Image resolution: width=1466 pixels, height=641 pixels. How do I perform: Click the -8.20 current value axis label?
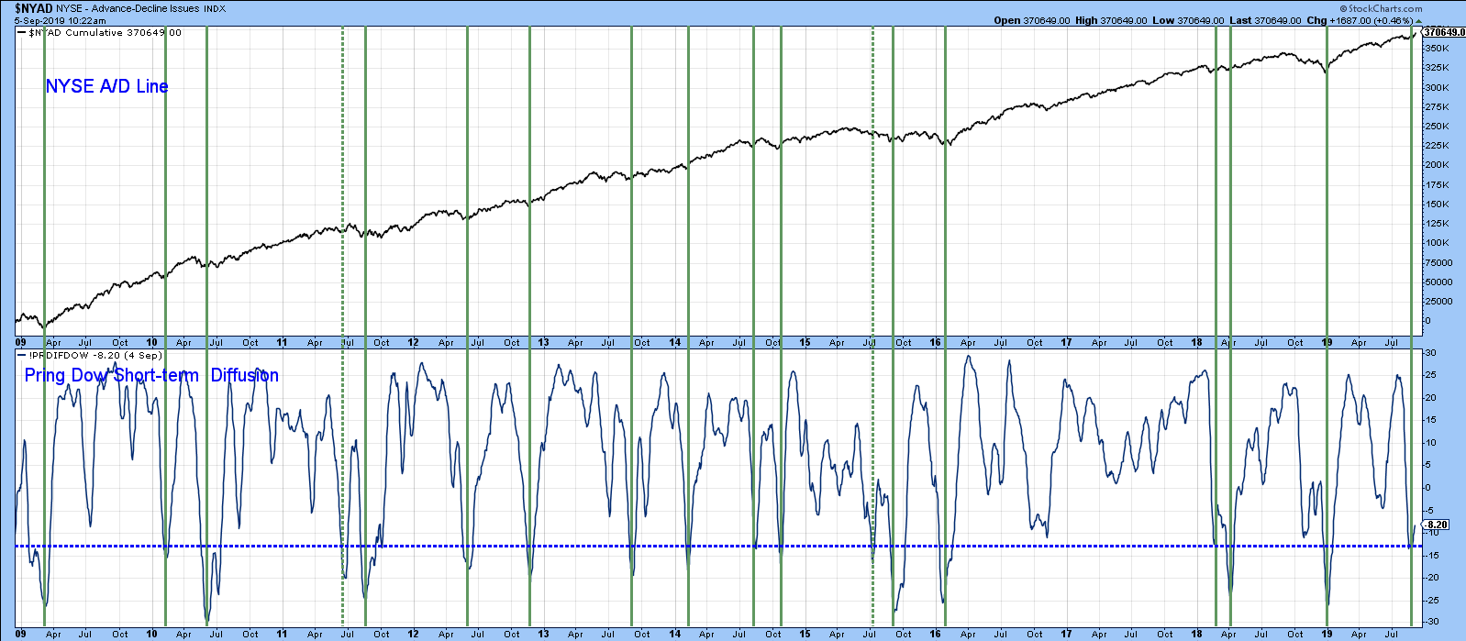(x=1437, y=525)
